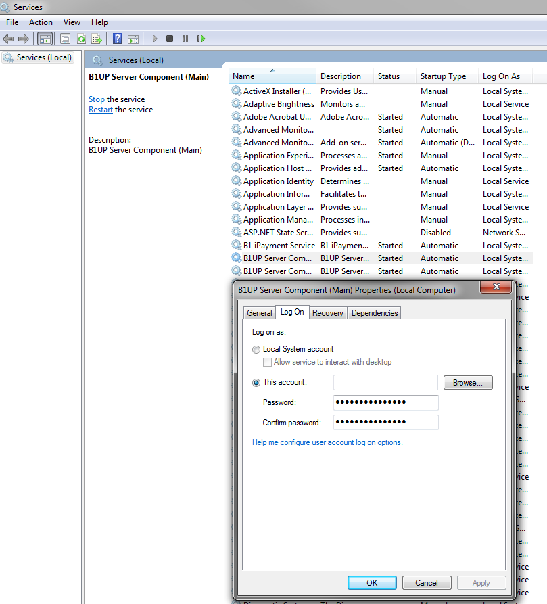Sort services by the Name column header
547x604 pixels.
click(x=270, y=76)
